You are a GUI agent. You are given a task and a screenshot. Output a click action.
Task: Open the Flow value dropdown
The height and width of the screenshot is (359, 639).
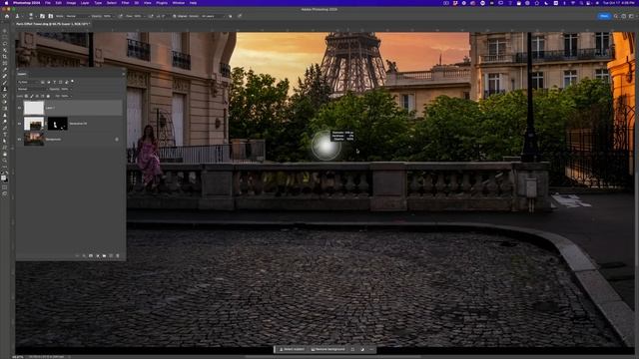[x=138, y=16]
